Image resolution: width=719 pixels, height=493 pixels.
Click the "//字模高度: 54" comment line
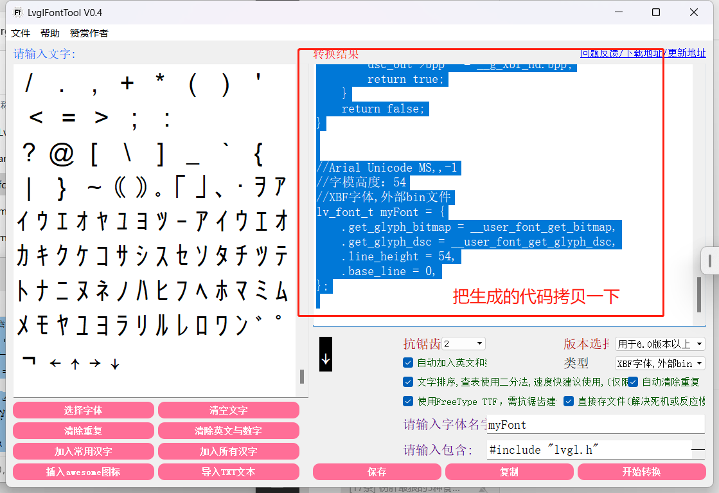tap(361, 183)
